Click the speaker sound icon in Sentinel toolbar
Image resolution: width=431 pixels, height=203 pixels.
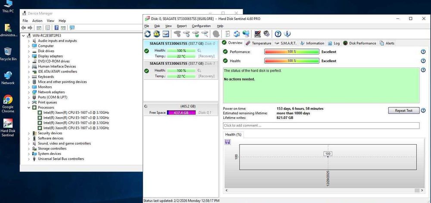point(266,33)
